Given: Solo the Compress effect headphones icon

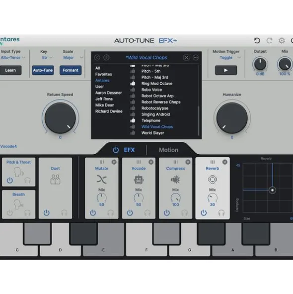Looking at the screenshot, I should tap(184, 213).
